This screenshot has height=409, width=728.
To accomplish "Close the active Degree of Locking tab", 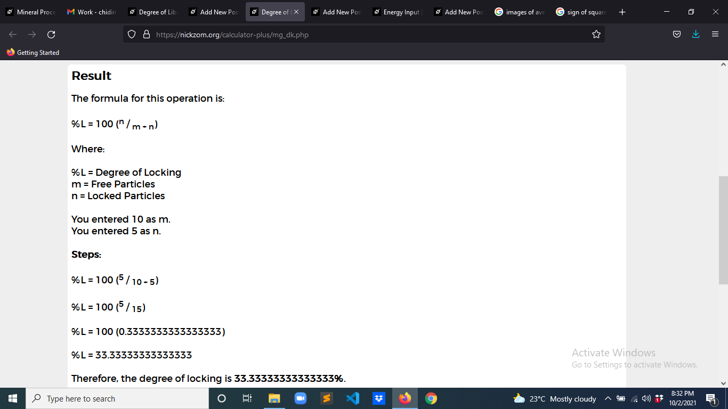I will [x=296, y=12].
